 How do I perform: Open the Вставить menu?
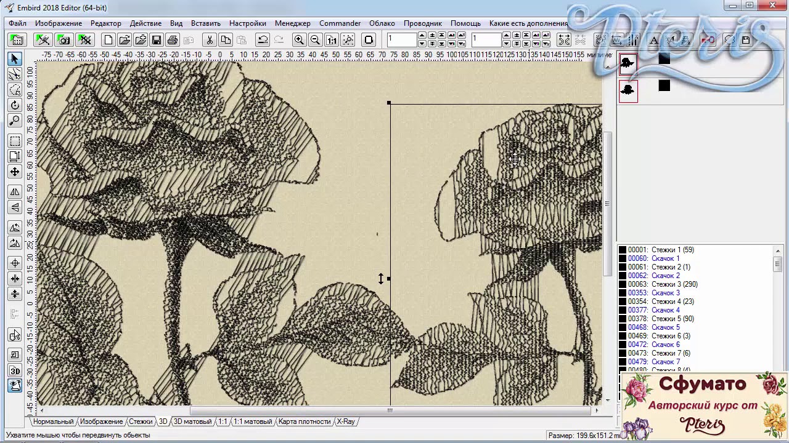coord(205,23)
